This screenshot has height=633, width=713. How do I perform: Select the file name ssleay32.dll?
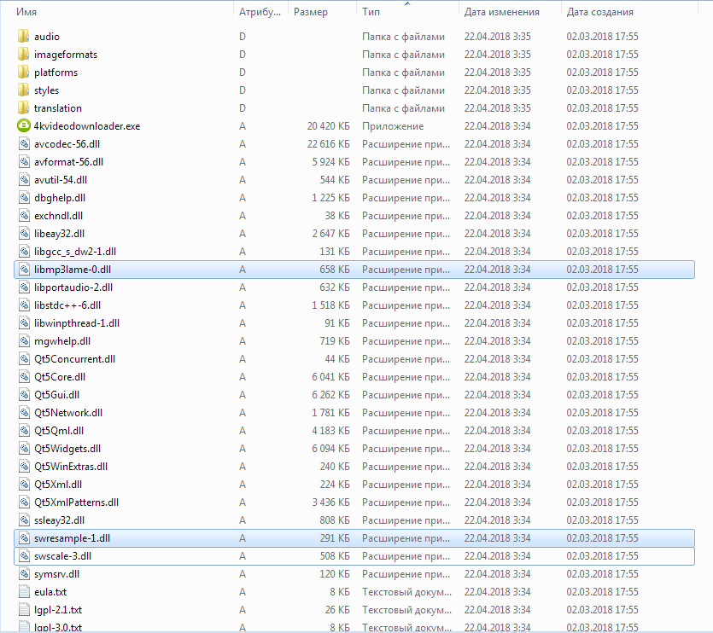click(x=59, y=520)
